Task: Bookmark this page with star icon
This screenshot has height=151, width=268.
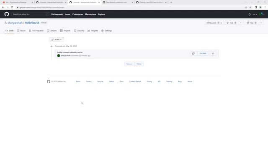Action: [250, 8]
